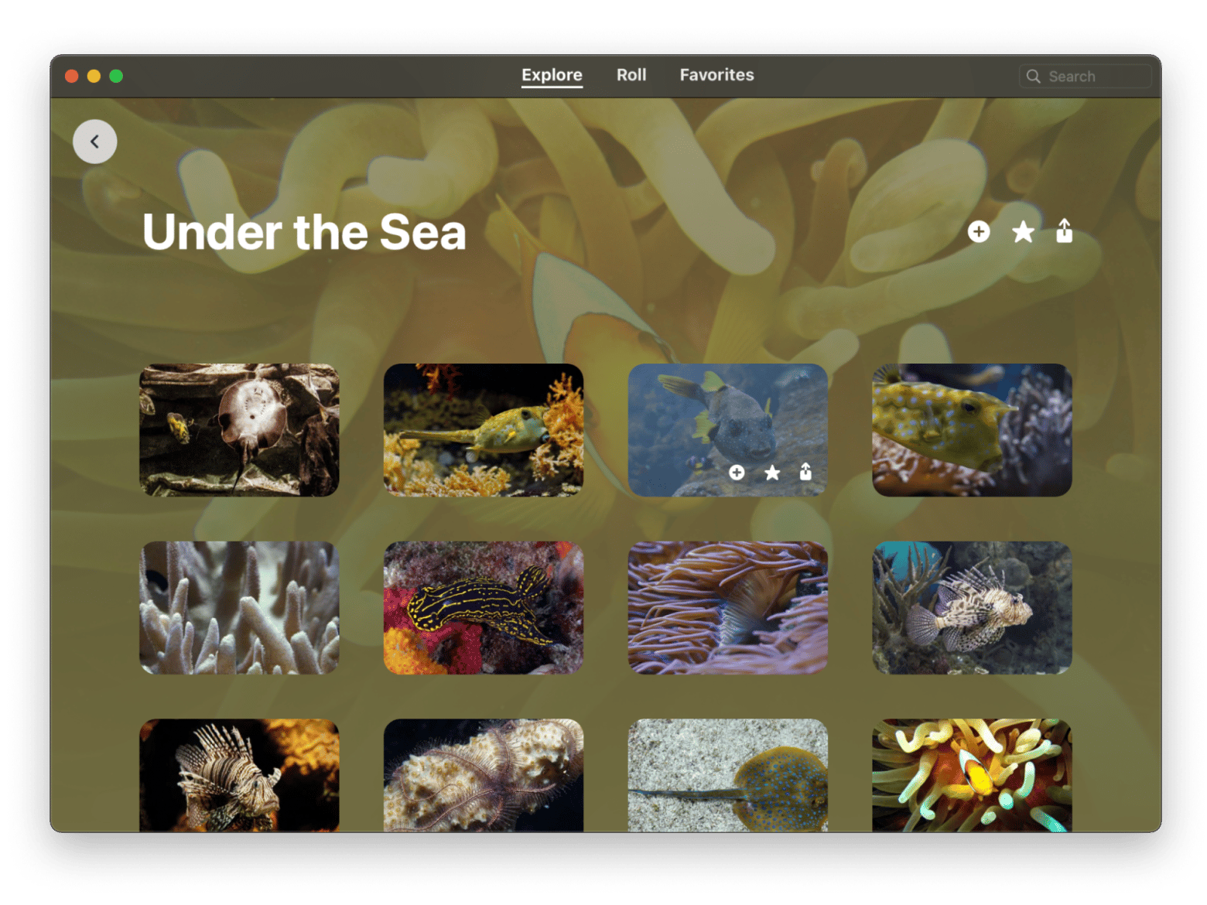Image resolution: width=1207 pixels, height=905 pixels.
Task: Select the purple sea anemone photo
Action: (x=728, y=608)
